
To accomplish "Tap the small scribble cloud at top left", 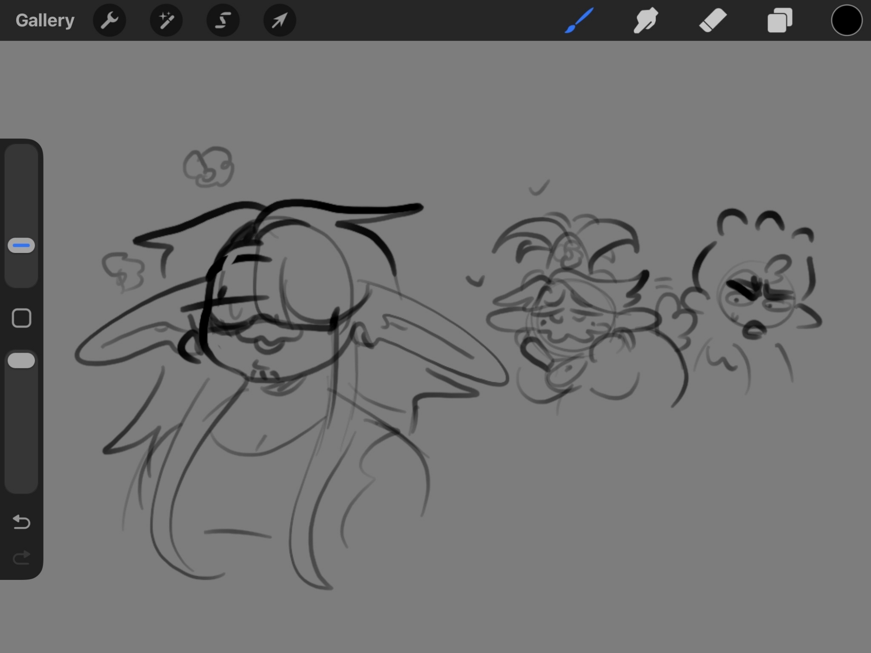I will pyautogui.click(x=209, y=167).
